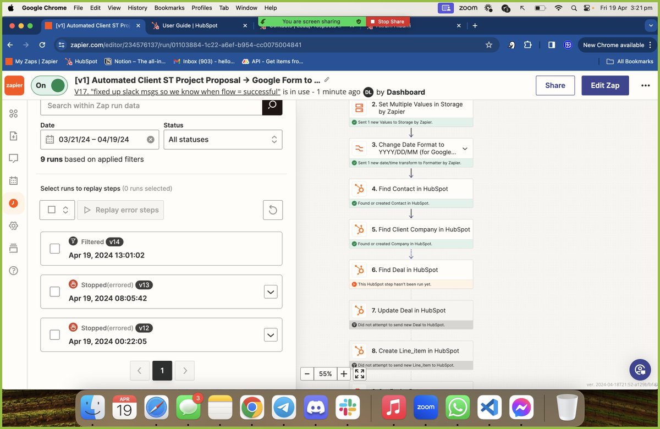Open the Profiles menu in the menu bar
The image size is (660, 429).
pyautogui.click(x=202, y=8)
